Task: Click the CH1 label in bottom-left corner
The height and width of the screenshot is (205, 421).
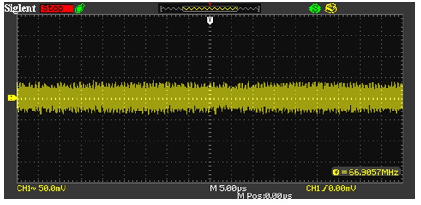Action: [22, 189]
